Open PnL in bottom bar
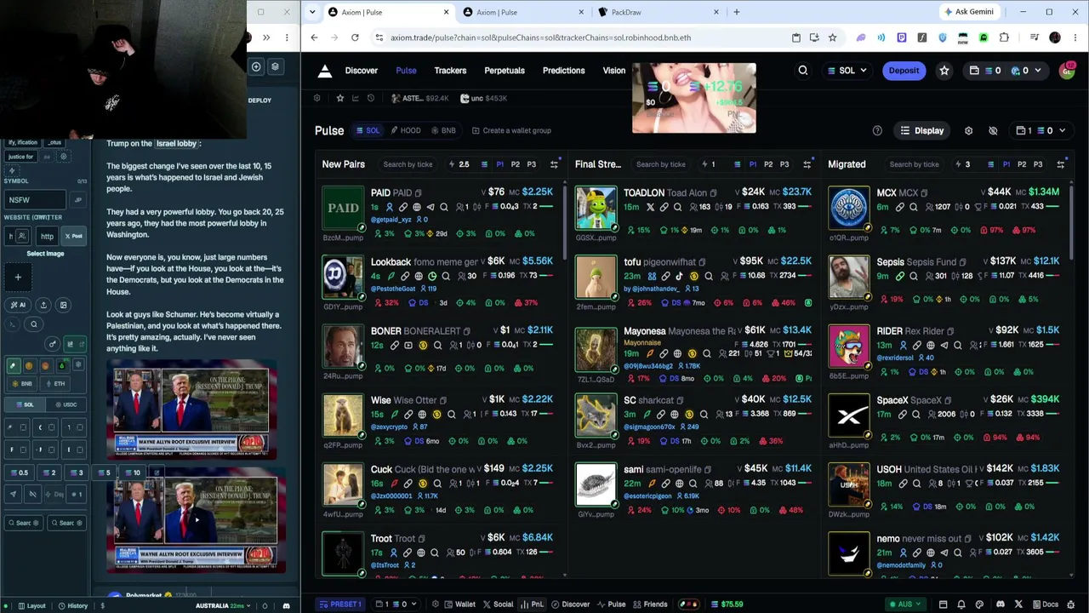The width and height of the screenshot is (1089, 613). click(533, 604)
